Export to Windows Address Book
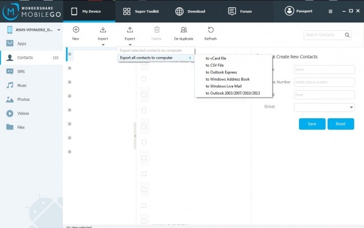 pyautogui.click(x=234, y=79)
